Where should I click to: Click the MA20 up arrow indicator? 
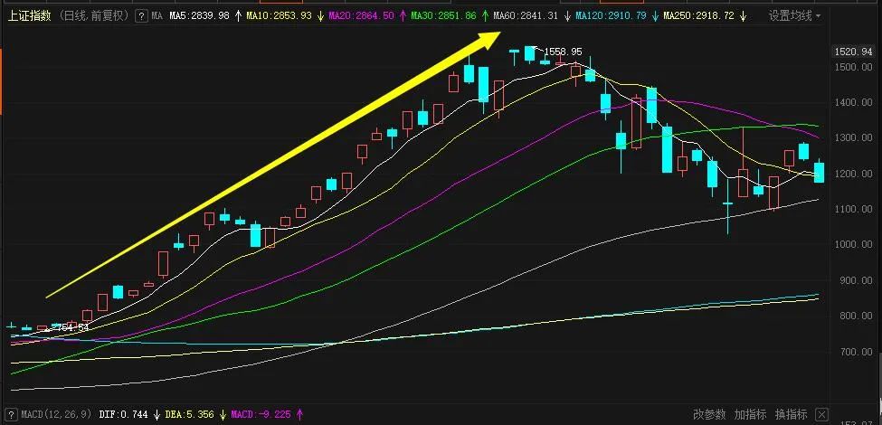pos(402,15)
